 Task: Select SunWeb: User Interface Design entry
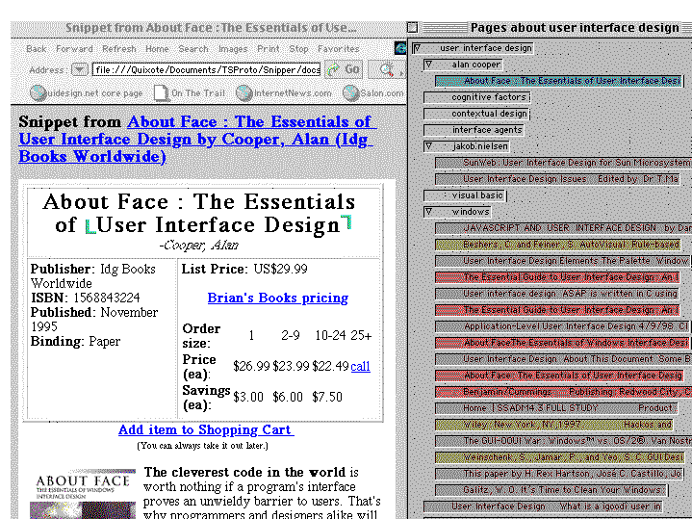[564, 163]
